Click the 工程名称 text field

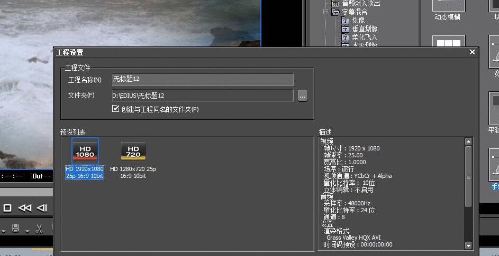pyautogui.click(x=202, y=79)
